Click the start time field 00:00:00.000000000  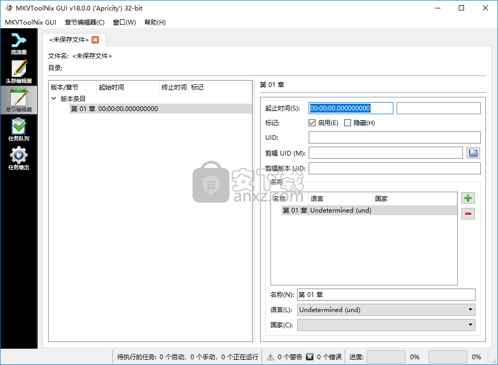pyautogui.click(x=351, y=108)
